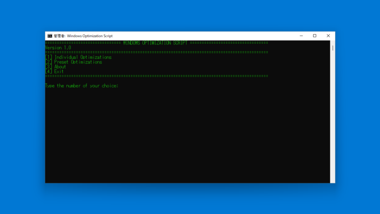
Task: Open the command prompt icon system menu
Action: (50, 36)
